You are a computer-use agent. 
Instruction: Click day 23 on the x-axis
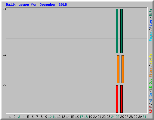[108, 117]
